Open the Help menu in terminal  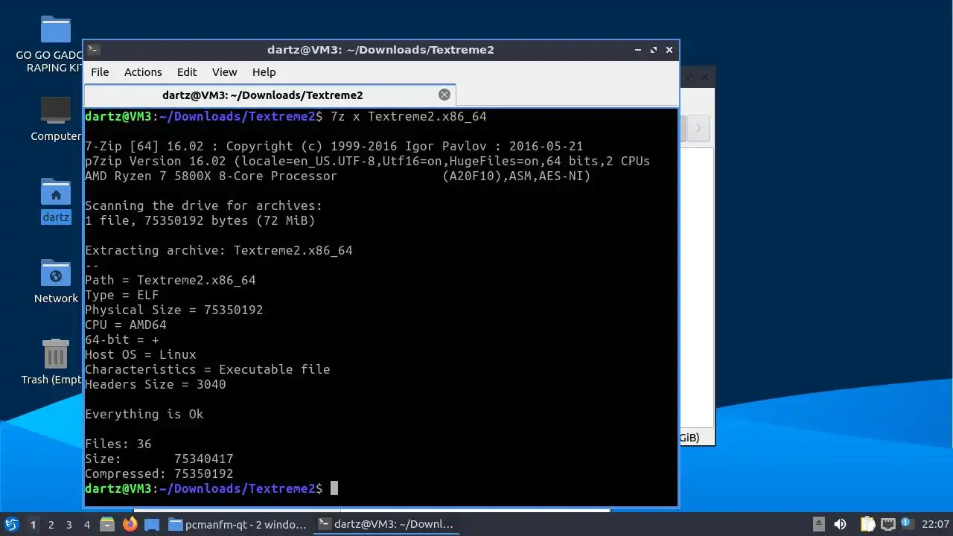264,72
